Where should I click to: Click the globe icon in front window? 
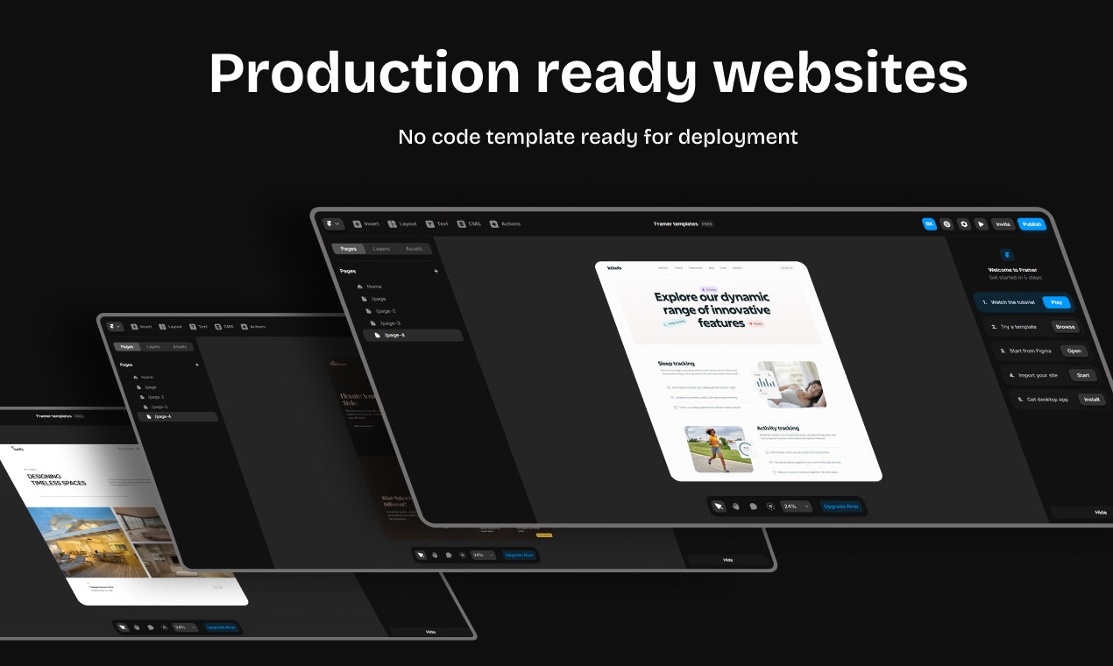tap(946, 224)
